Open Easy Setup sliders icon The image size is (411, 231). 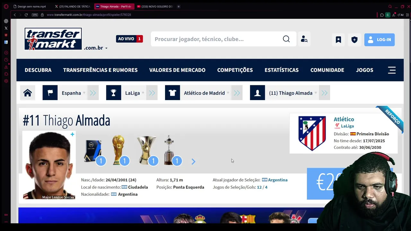(x=408, y=15)
